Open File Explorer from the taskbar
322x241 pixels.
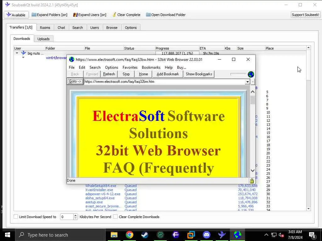(x=114, y=235)
